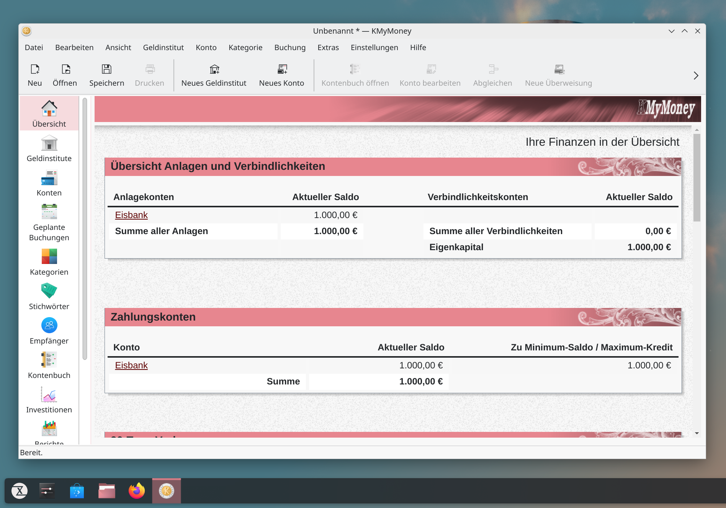Open the Extras menu
This screenshot has height=508, width=726.
click(328, 47)
